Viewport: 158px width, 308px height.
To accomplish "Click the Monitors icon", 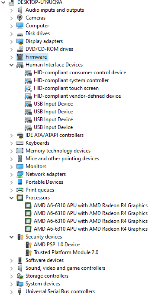I will click(20, 166).
